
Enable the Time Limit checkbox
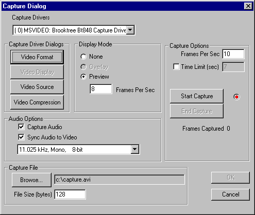click(176, 67)
